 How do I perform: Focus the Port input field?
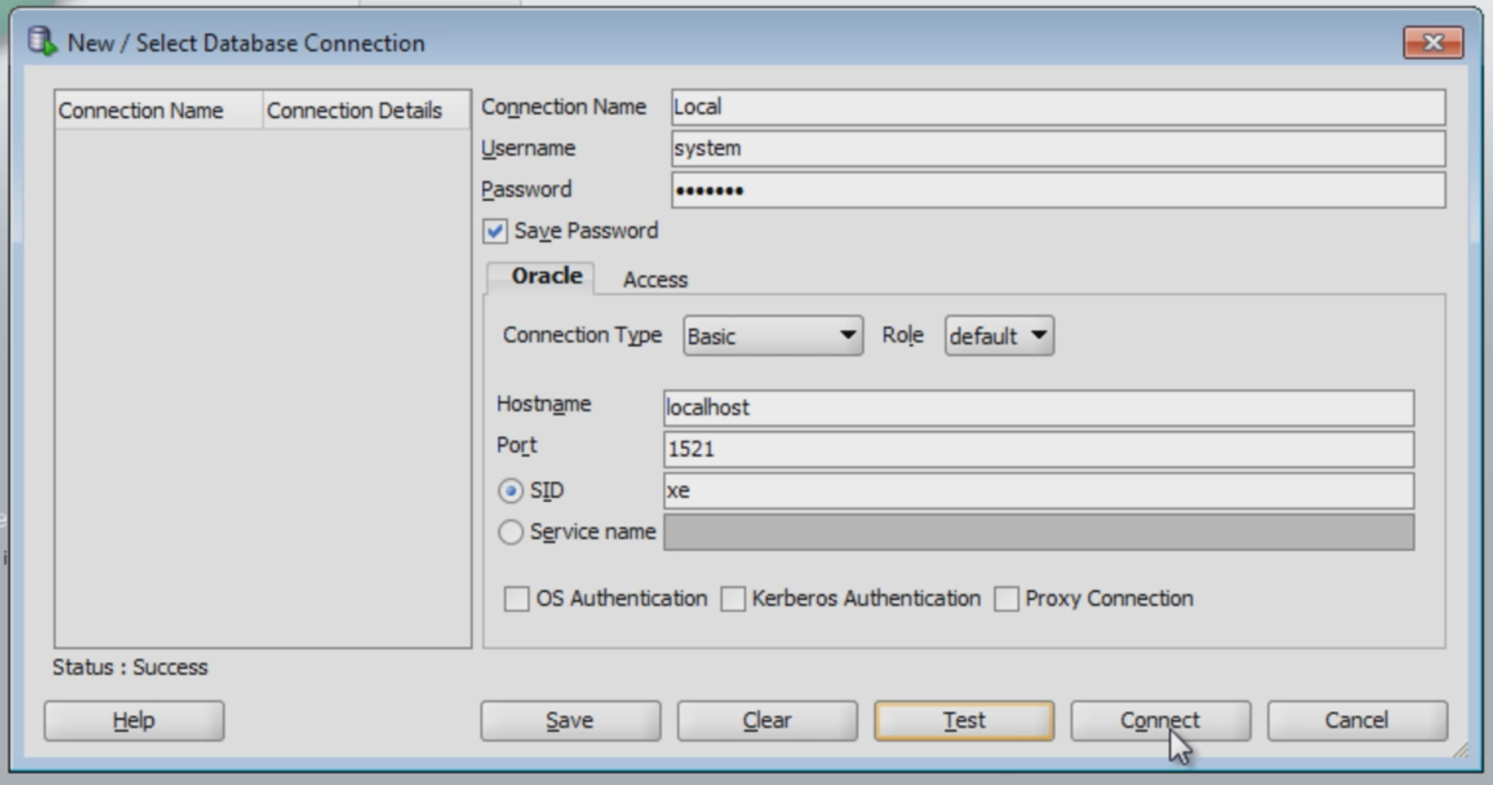coord(1038,449)
